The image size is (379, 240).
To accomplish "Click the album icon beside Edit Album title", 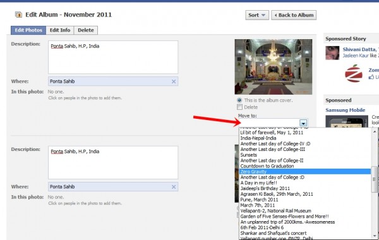I will tap(18, 15).
